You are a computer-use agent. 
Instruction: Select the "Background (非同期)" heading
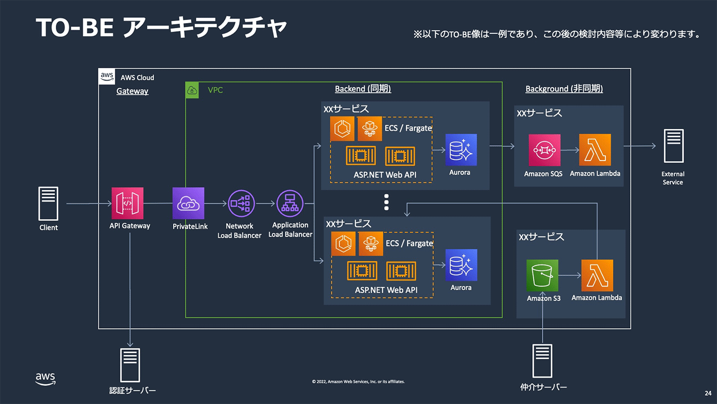pos(564,89)
